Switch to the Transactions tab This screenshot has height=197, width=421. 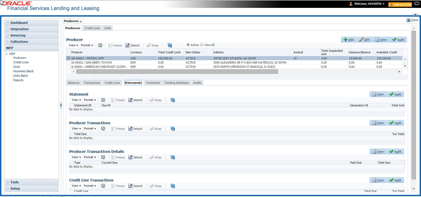[92, 83]
